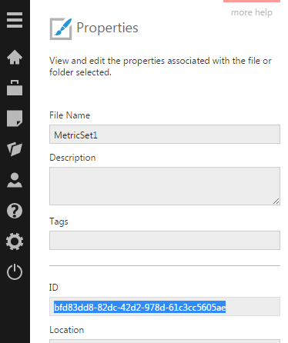
Task: Open the user profile icon
Action: [x=15, y=180]
